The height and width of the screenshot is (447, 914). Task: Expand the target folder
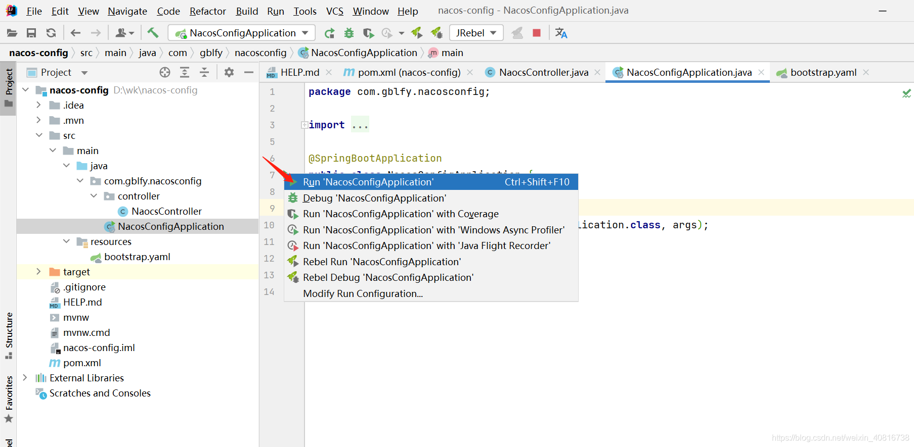click(x=38, y=272)
